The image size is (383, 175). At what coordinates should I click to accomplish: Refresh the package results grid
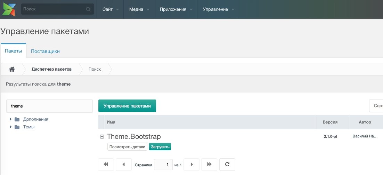coord(227,165)
